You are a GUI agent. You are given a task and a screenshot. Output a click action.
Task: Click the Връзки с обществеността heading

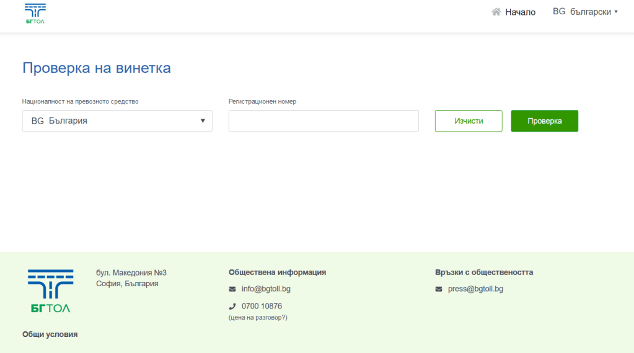484,272
